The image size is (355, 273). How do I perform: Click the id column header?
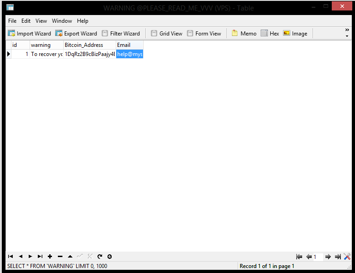[x=21, y=45]
